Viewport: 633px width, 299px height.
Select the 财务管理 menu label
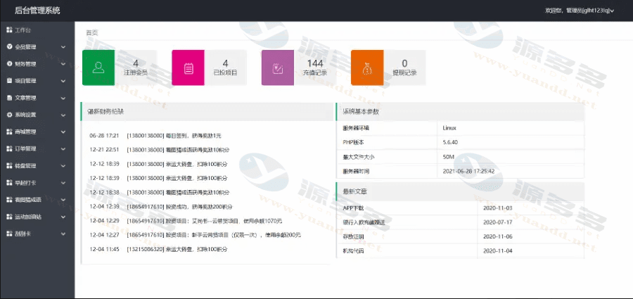pos(25,64)
